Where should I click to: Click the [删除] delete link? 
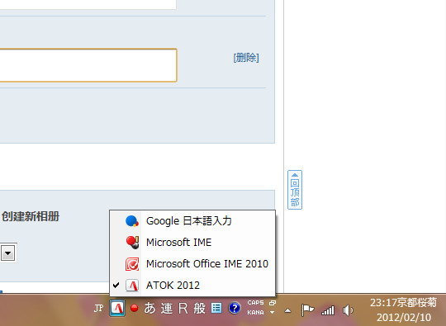(x=246, y=58)
